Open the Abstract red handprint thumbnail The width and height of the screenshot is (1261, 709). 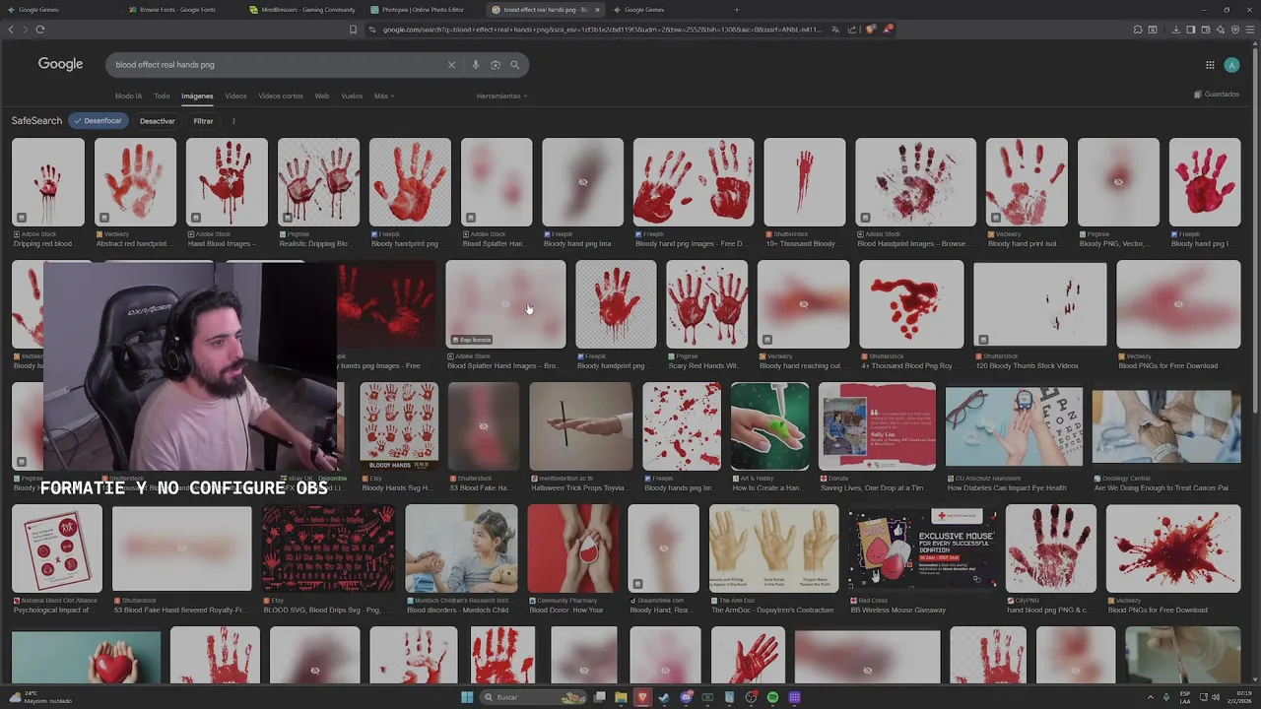(x=135, y=182)
